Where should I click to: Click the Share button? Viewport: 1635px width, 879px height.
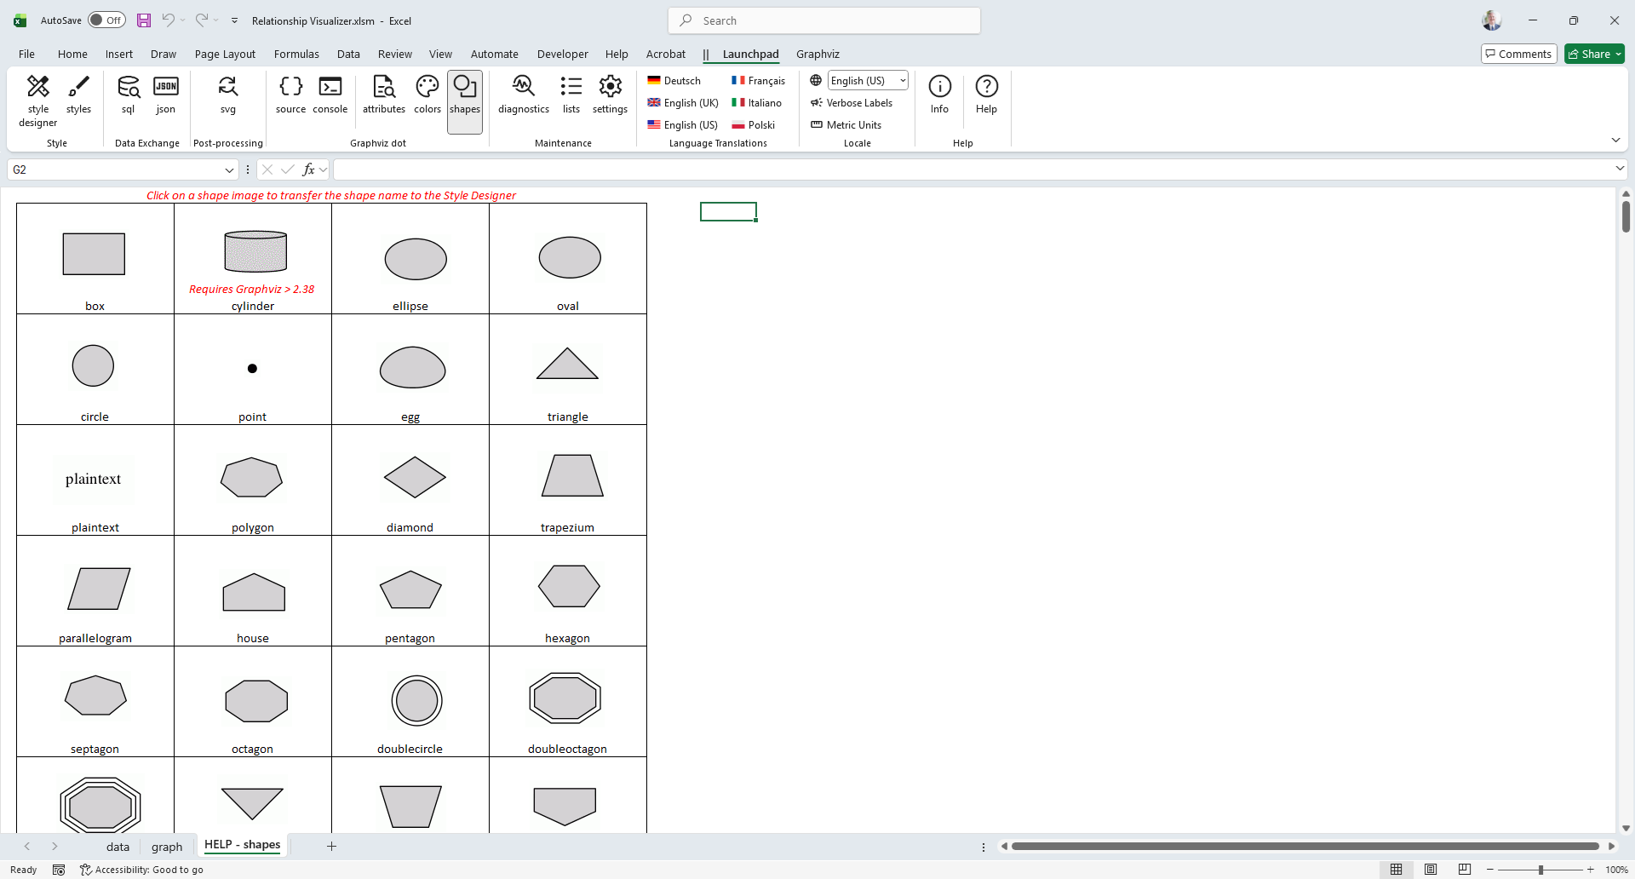coord(1594,54)
